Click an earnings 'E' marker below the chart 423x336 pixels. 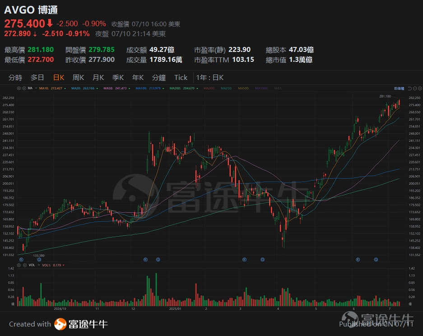pos(145,259)
